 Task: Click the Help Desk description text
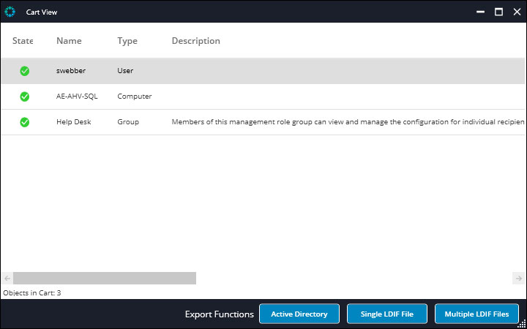click(348, 122)
